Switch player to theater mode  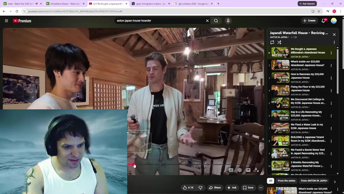pyautogui.click(x=248, y=170)
